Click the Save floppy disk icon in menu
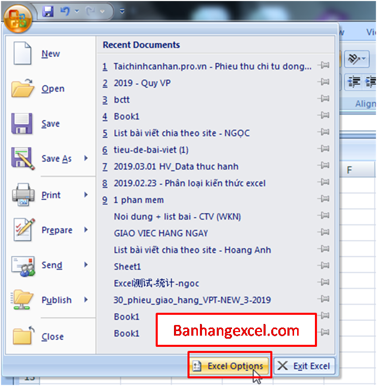The height and width of the screenshot is (386, 377). (x=22, y=124)
